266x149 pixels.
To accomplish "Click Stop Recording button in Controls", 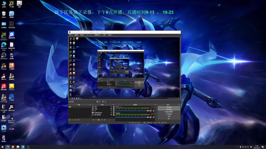I will 169,110.
